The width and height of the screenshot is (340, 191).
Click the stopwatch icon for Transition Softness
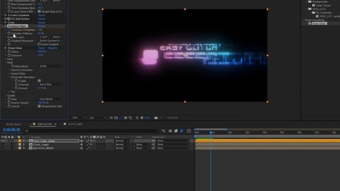(x=9, y=33)
